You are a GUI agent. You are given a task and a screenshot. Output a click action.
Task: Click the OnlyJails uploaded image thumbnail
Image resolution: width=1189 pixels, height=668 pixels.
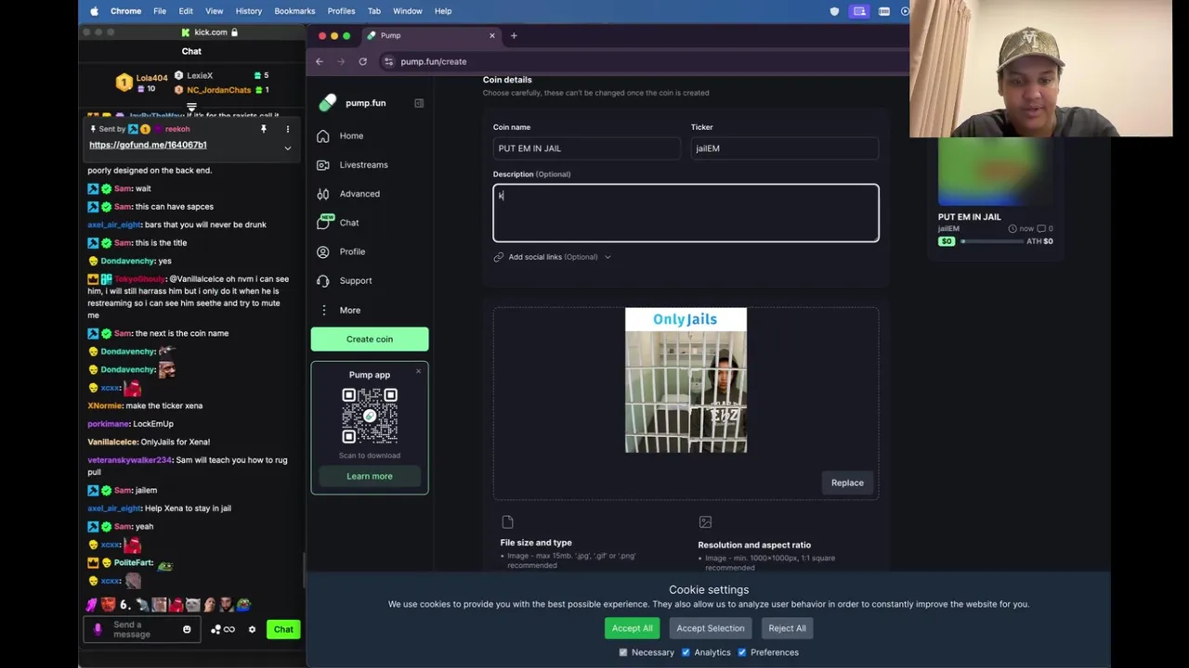click(686, 380)
